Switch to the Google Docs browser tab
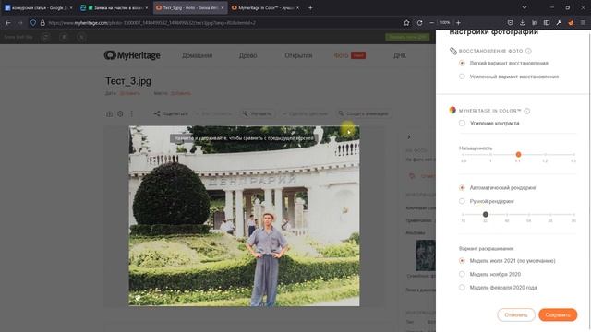The image size is (591, 332). click(38, 7)
